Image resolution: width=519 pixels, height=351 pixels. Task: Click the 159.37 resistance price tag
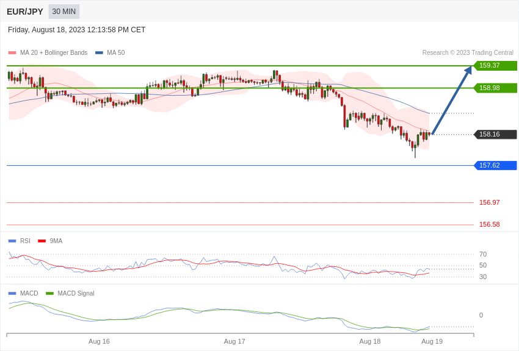point(495,65)
